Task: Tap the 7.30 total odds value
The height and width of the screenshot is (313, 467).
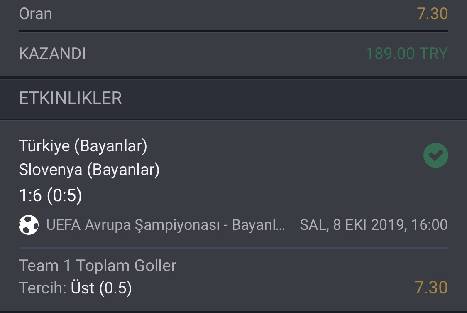Action: point(432,14)
